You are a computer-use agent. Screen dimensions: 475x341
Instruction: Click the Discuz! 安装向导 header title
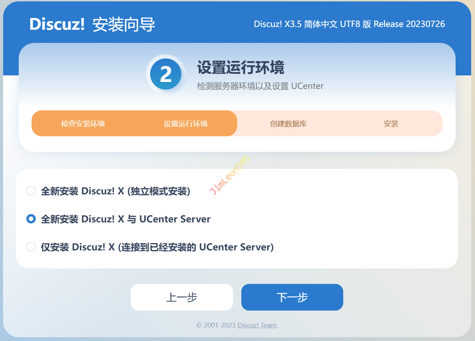pos(92,24)
